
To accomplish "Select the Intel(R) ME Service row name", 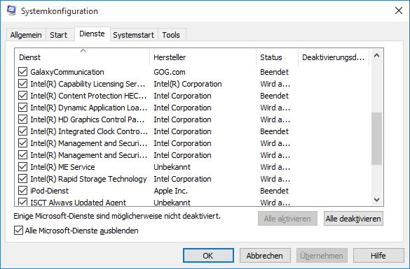I will (x=62, y=167).
